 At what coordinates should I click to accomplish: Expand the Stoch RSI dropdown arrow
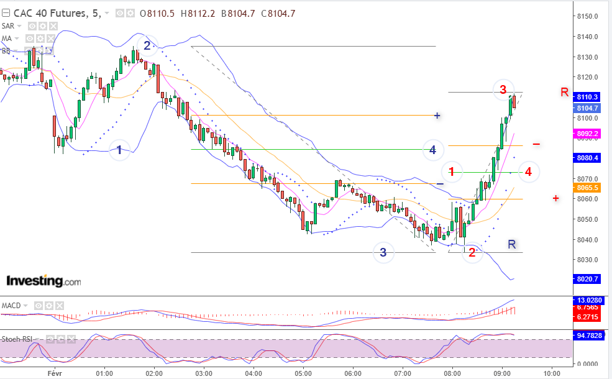37,339
